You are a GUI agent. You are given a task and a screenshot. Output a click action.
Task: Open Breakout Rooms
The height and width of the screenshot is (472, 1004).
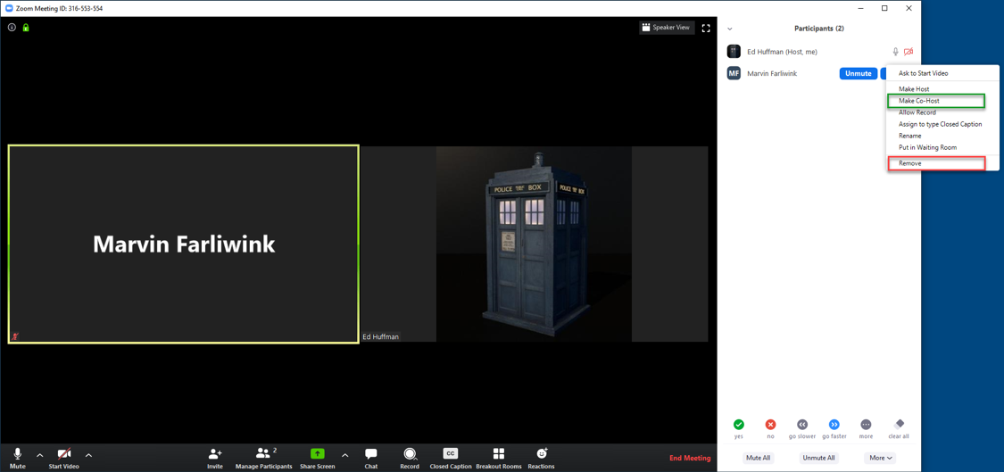(499, 458)
